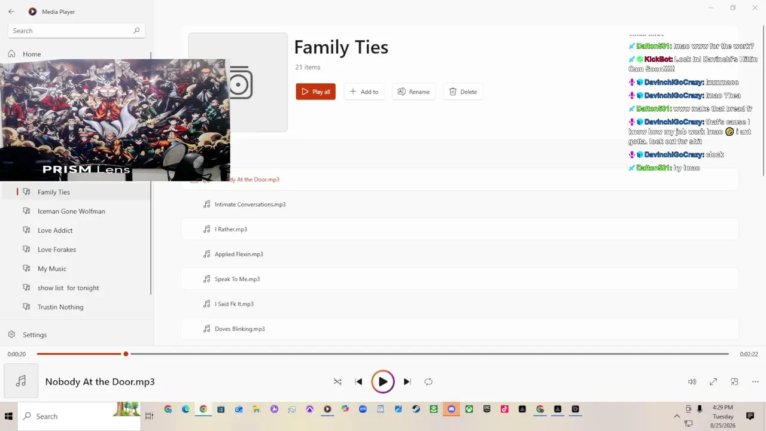Start playback with the round play button
Viewport: 766px width, 431px height.
[x=383, y=382]
